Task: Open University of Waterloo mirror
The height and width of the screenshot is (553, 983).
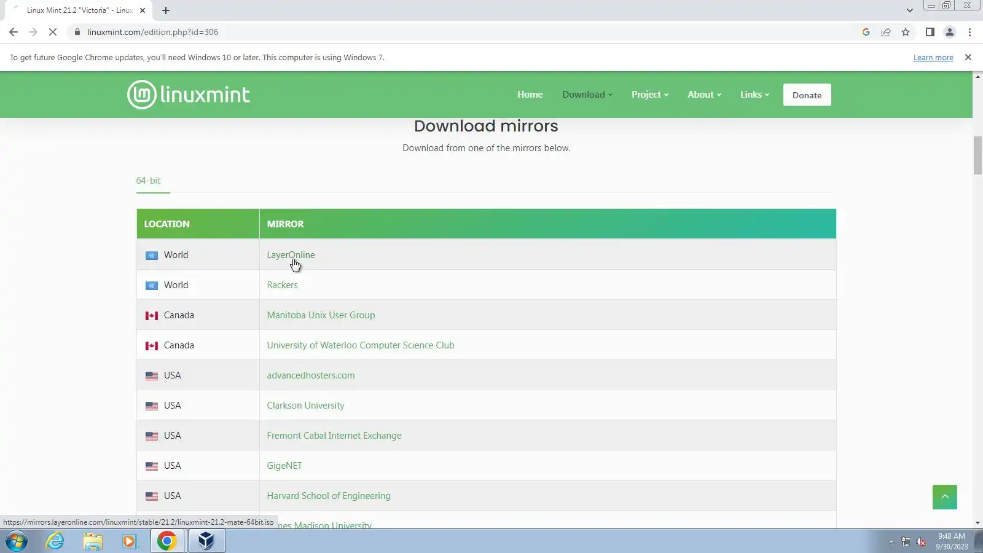Action: point(361,345)
